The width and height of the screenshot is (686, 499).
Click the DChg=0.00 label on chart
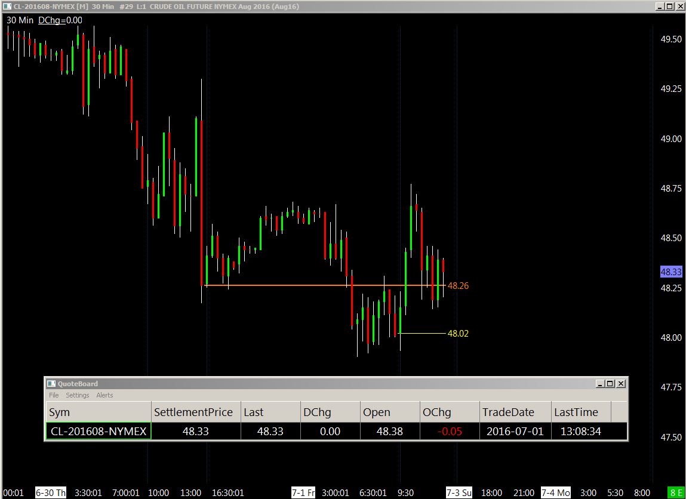coord(60,20)
